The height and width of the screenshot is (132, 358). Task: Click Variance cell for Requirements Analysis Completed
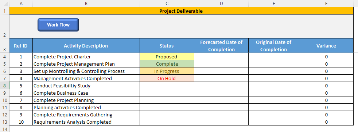click(326, 122)
